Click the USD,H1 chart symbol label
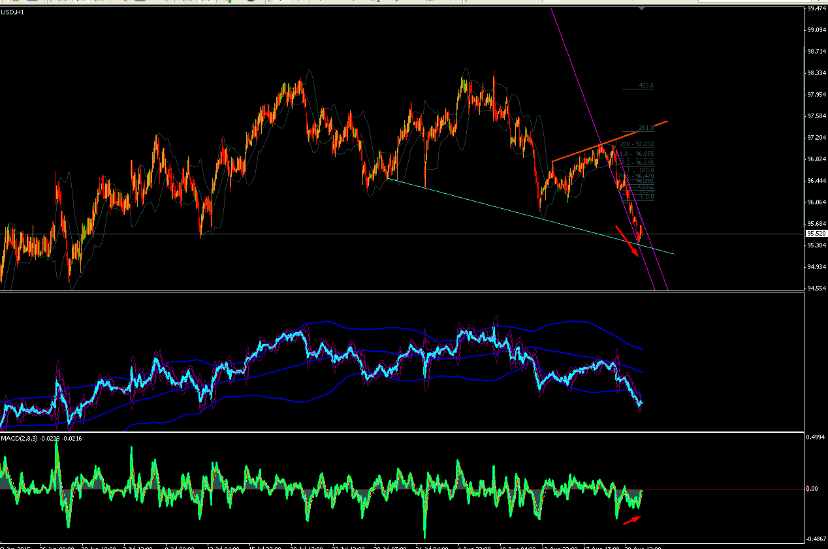The image size is (828, 549). (x=12, y=12)
